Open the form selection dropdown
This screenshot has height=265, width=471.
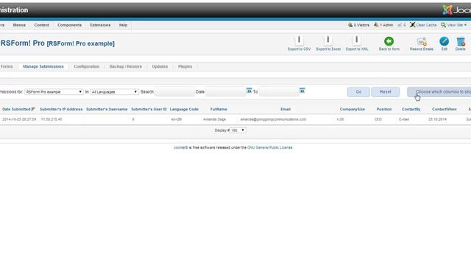pyautogui.click(x=54, y=91)
